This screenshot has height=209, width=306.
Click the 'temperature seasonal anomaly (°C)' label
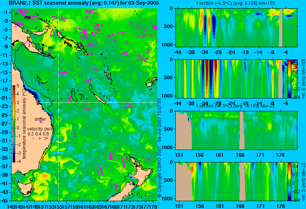pyautogui.click(x=24, y=124)
